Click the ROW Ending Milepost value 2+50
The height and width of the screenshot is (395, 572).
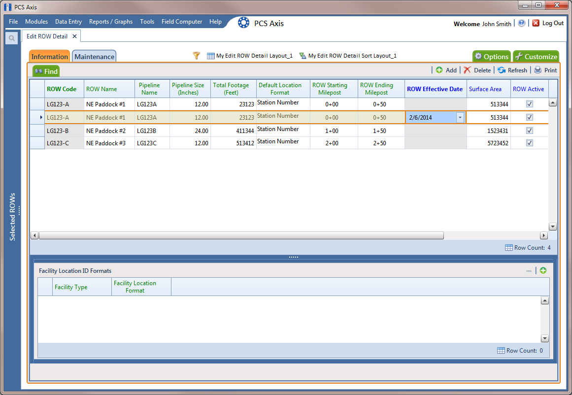[x=381, y=143]
